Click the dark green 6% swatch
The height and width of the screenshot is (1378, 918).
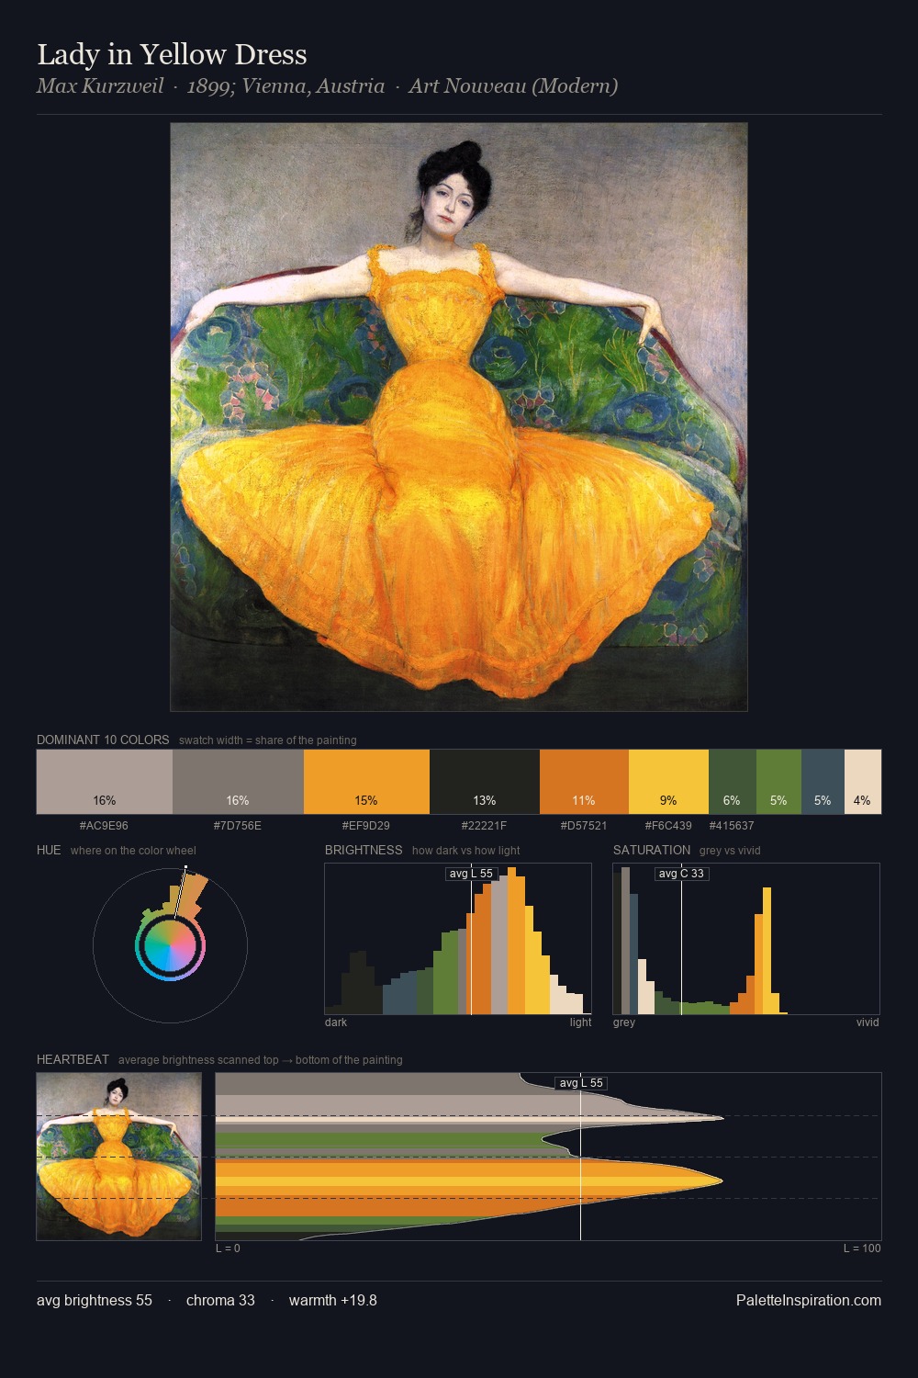click(x=733, y=782)
